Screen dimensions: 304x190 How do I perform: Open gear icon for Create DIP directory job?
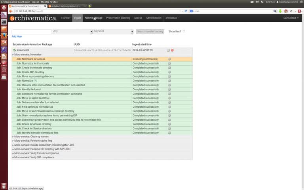169,72
